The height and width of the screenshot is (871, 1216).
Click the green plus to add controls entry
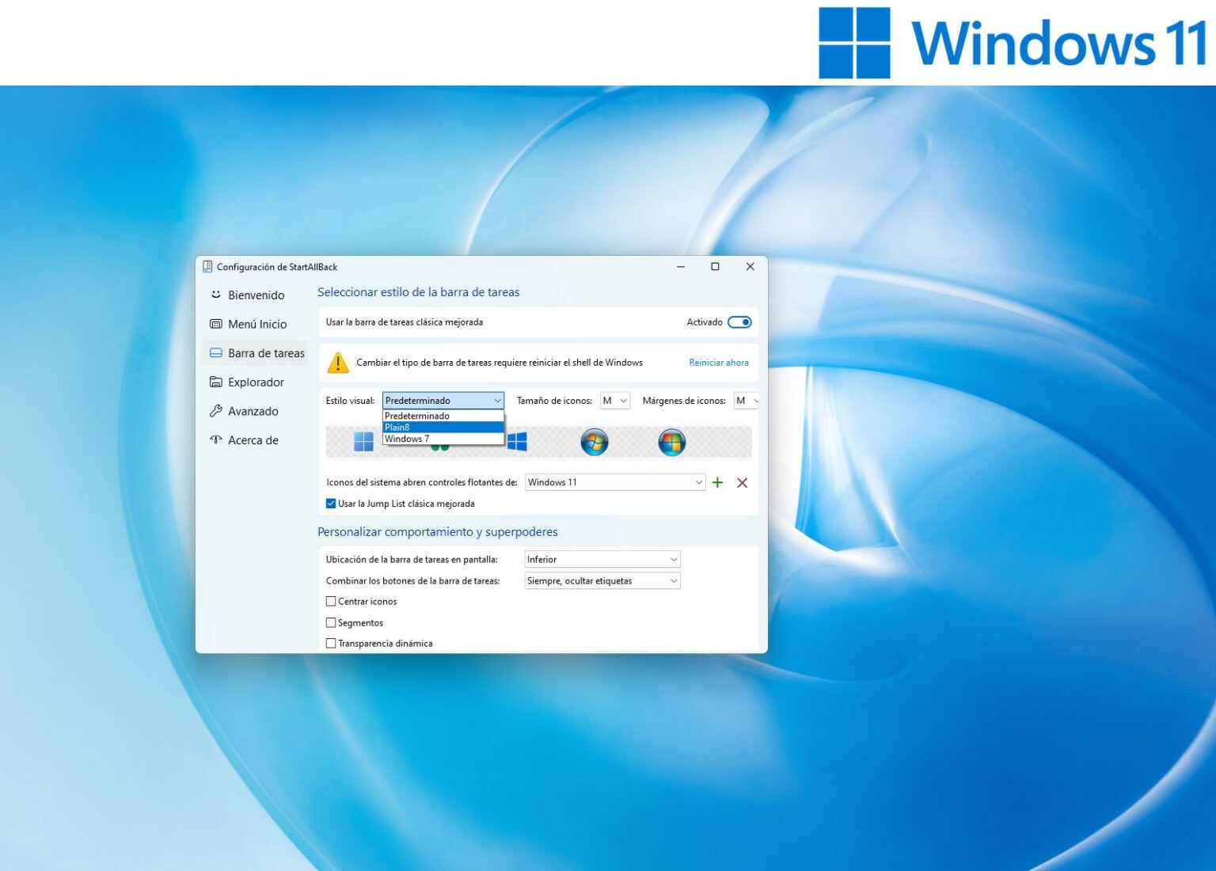click(718, 482)
